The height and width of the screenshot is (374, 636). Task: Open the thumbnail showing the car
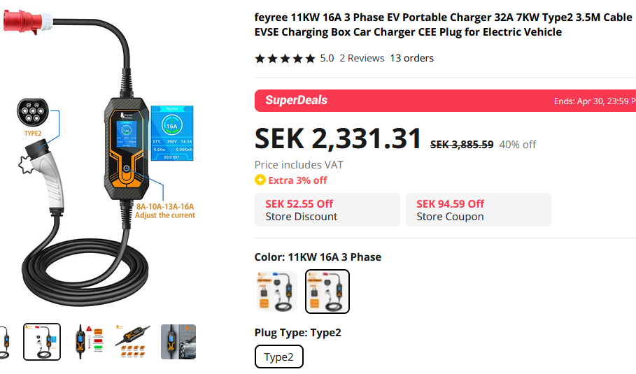pyautogui.click(x=178, y=342)
